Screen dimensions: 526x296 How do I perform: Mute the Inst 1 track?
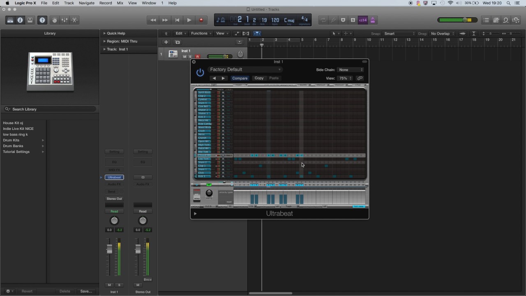[x=185, y=57]
